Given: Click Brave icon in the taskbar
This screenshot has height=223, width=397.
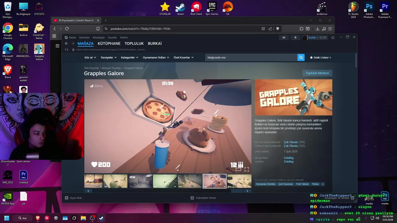Looking at the screenshot, I should [x=38, y=218].
